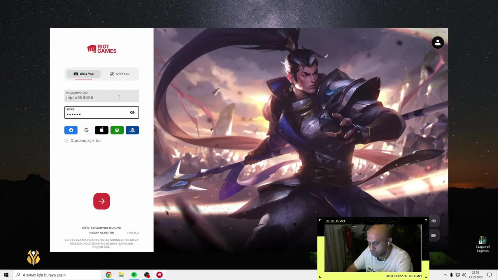Click the Riot Client taskbar icon
The image size is (498, 280).
160,275
